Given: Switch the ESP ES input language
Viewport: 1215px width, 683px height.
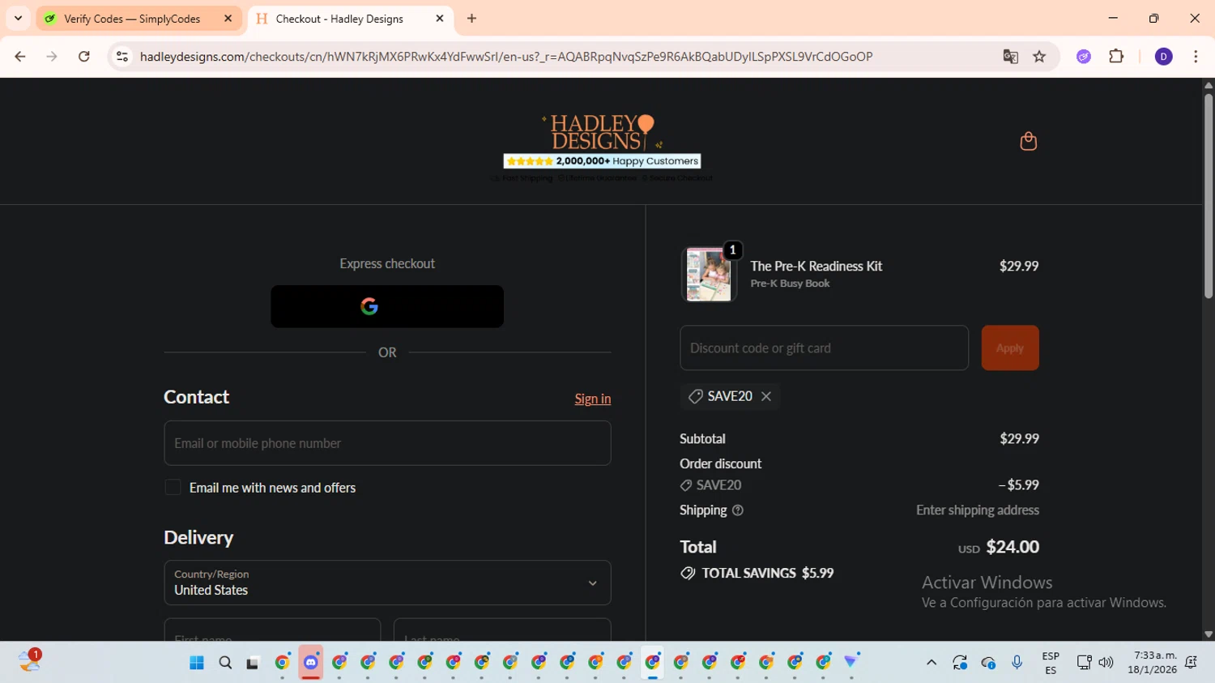Looking at the screenshot, I should [1051, 663].
